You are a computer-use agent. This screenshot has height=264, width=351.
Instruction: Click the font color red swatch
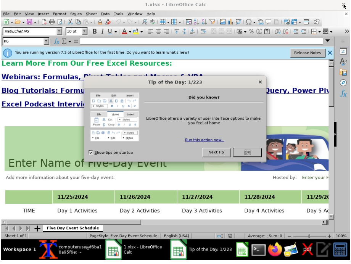coord(124,31)
